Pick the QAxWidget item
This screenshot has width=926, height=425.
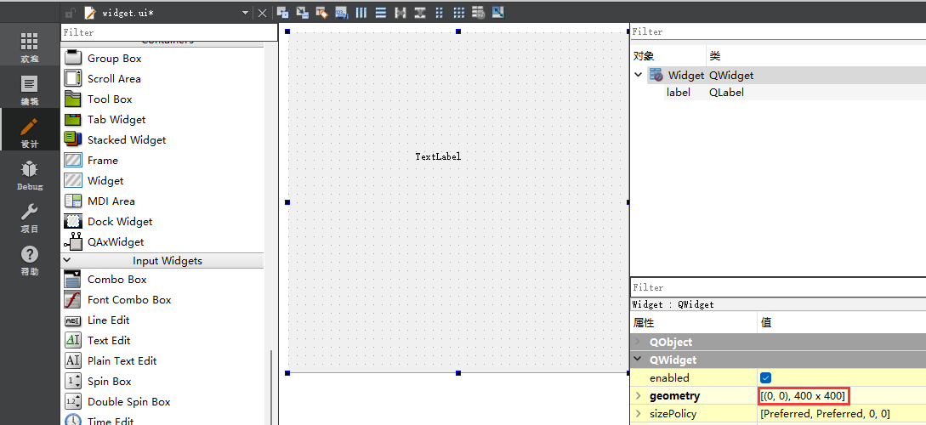[162, 241]
